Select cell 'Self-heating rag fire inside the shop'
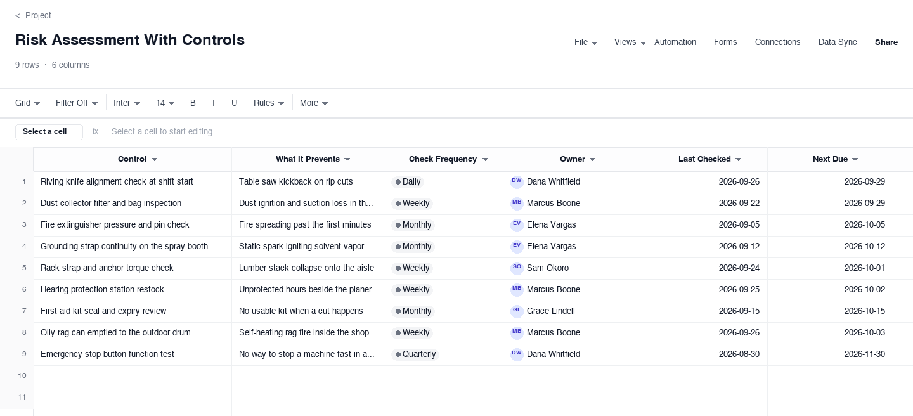The height and width of the screenshot is (416, 913). coord(308,333)
